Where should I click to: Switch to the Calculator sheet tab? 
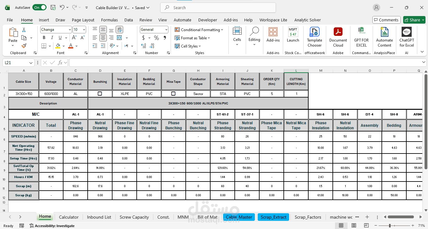(69, 217)
